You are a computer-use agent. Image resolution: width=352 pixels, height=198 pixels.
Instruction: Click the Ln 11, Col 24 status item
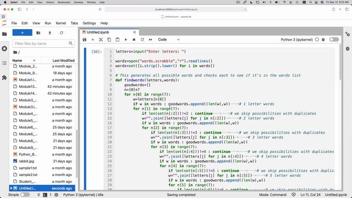coord(310,195)
